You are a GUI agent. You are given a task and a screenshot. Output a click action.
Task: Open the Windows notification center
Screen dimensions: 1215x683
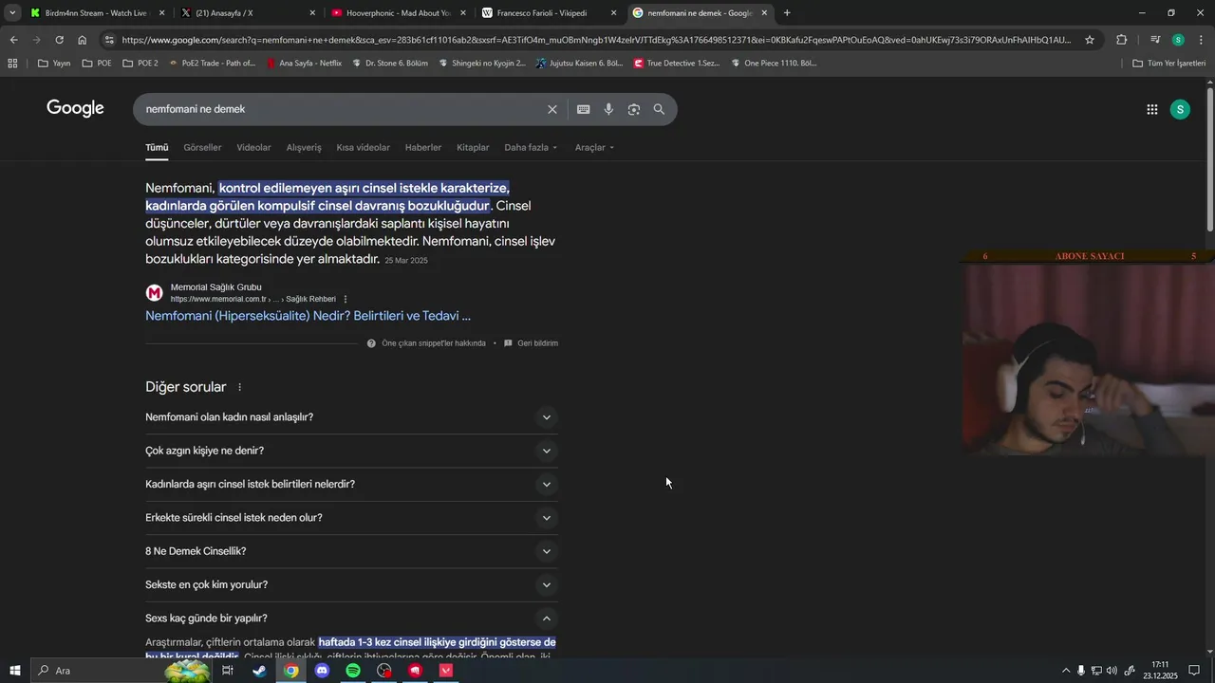(1194, 671)
